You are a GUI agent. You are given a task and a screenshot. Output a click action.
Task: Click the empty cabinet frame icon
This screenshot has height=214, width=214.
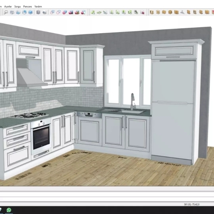152,12
